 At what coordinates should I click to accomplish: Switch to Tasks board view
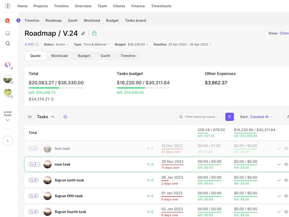coord(135,21)
